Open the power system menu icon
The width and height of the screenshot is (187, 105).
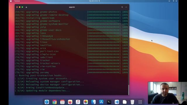click(x=176, y=1)
